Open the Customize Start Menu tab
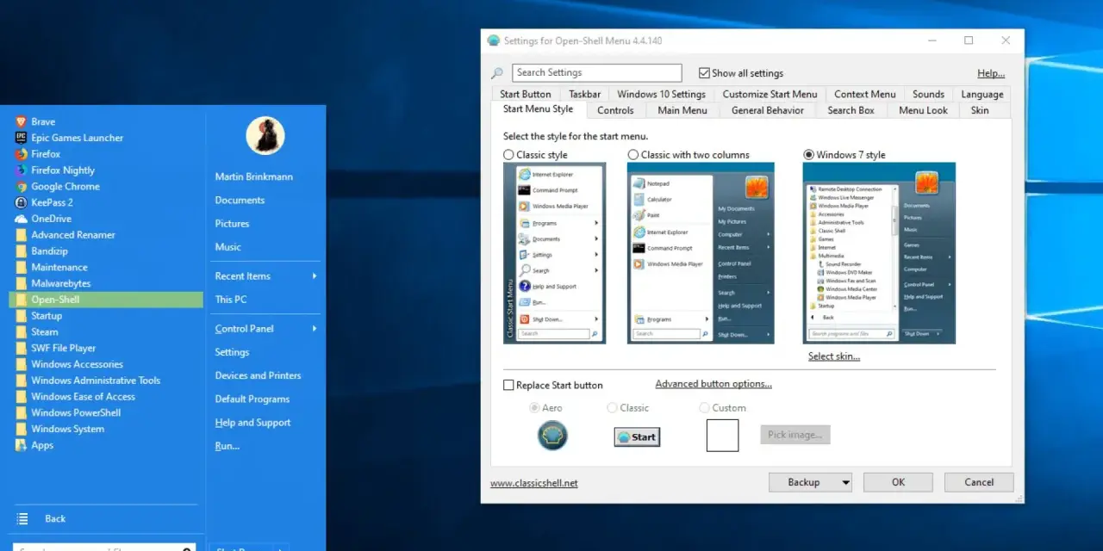Screen dimensions: 1103x551 click(x=770, y=94)
